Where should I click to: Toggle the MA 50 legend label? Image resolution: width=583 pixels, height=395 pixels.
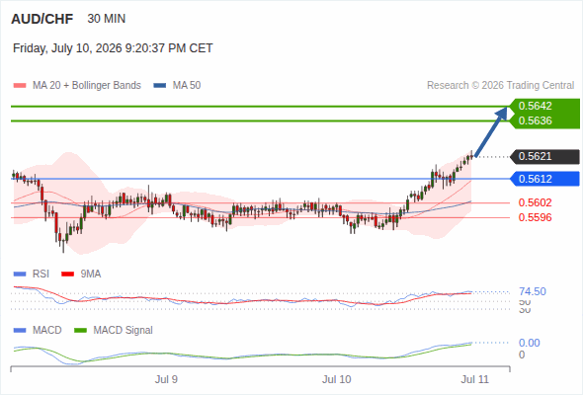[x=187, y=86]
